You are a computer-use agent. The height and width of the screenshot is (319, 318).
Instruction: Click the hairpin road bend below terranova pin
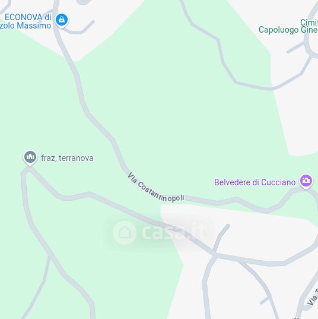(26, 172)
